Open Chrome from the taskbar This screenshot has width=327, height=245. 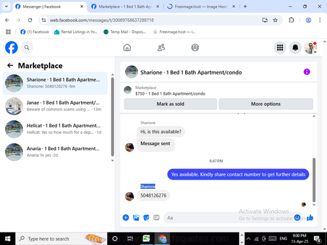[162, 238]
